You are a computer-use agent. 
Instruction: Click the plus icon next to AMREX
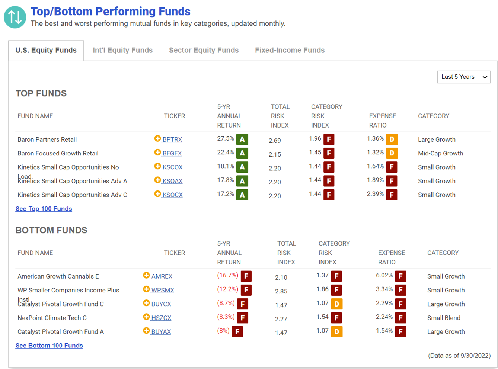click(146, 275)
